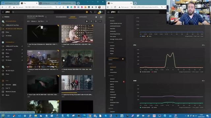Viewport: 211px width, 118px height.
Task: Open Discover in the Plex sidebar
Action: 8,85
